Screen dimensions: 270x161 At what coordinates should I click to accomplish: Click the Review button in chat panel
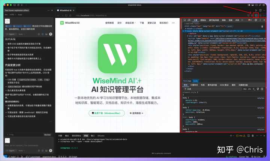point(47,135)
